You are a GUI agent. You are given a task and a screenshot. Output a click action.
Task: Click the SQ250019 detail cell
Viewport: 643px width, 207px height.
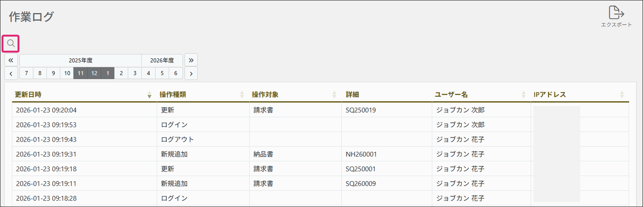pyautogui.click(x=361, y=110)
